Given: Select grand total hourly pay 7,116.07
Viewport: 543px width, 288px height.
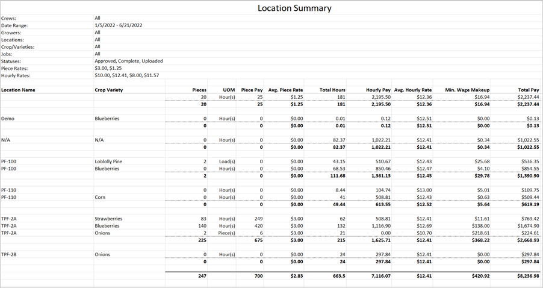Looking at the screenshot, I should click(380, 276).
